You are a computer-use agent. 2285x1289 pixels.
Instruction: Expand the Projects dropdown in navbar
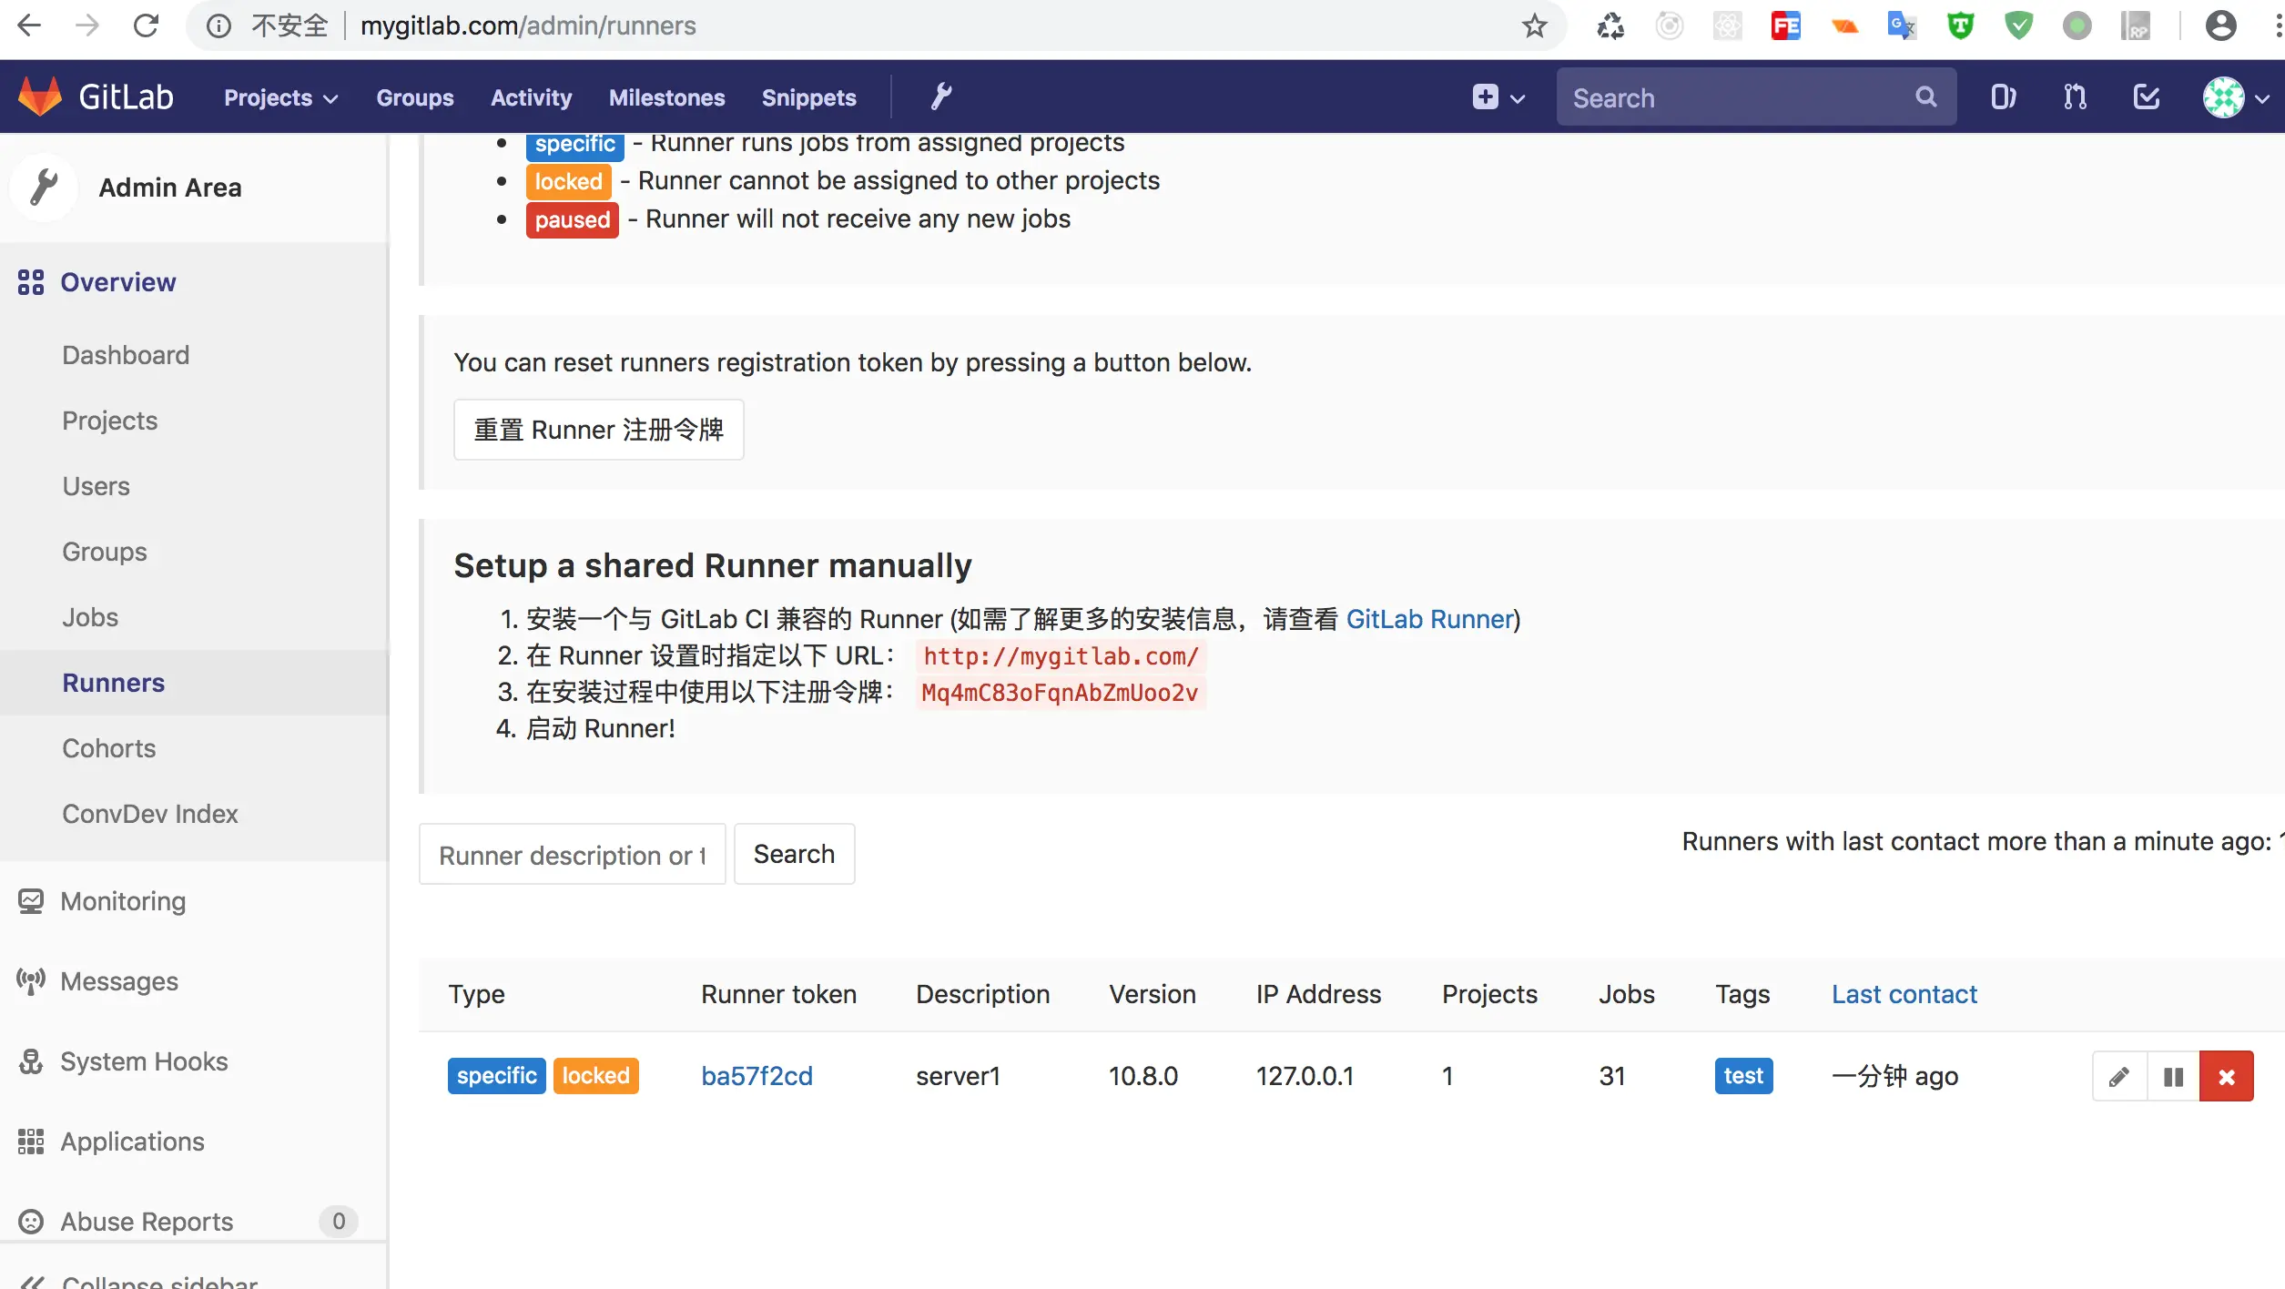(x=280, y=97)
